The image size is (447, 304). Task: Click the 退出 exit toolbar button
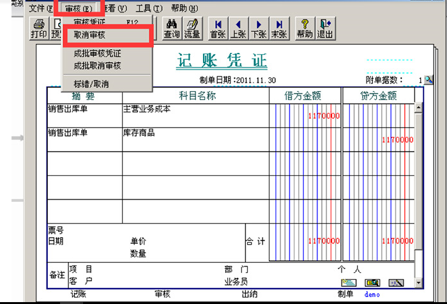(x=325, y=29)
